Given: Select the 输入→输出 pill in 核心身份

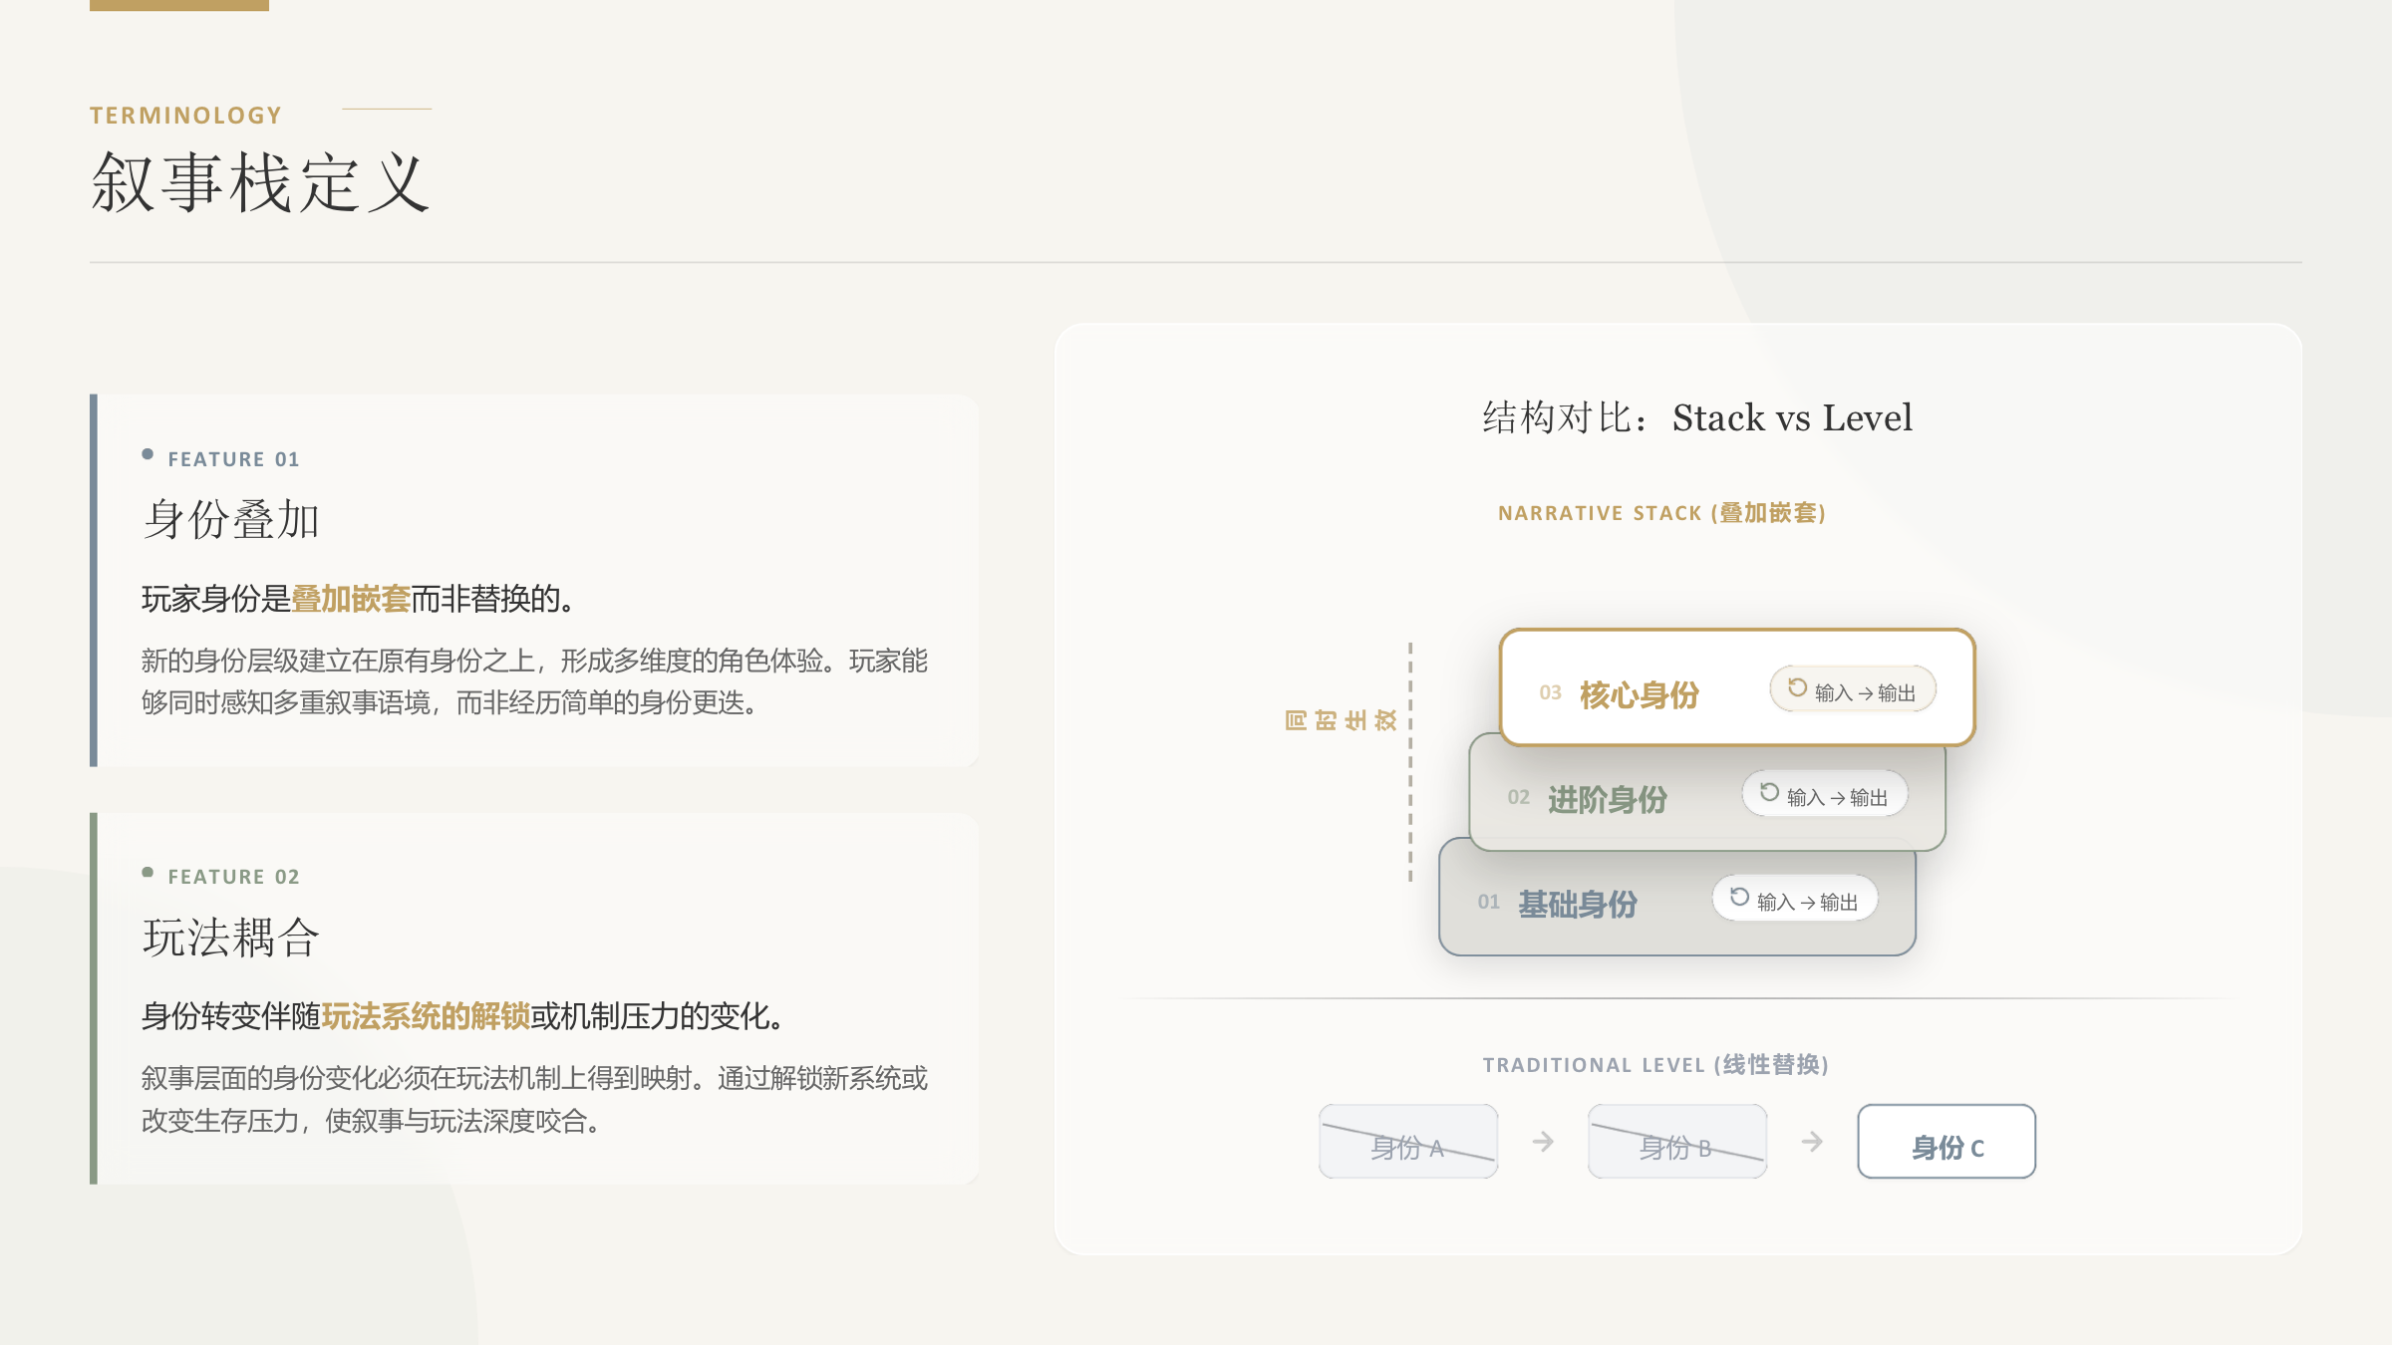Looking at the screenshot, I should coord(1853,689).
